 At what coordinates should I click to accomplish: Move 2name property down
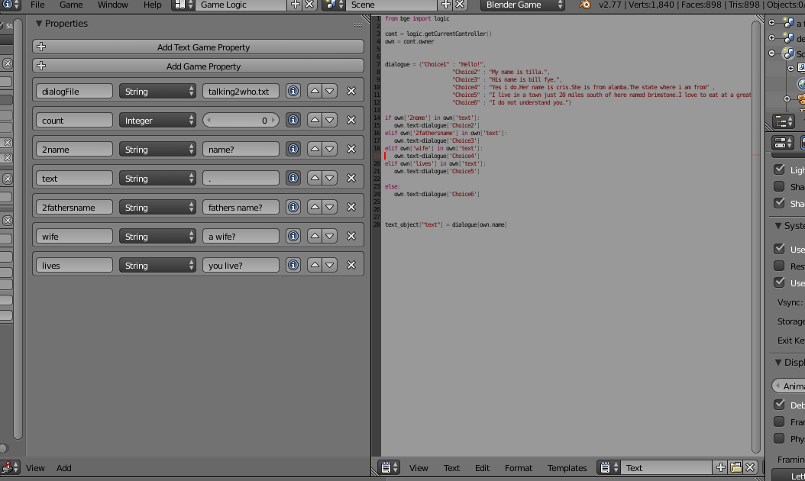point(330,150)
